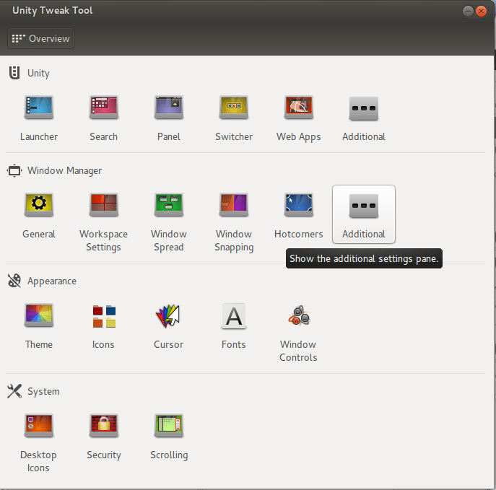The image size is (496, 490).
Task: Click the Window Manager section heading
Action: [x=64, y=171]
